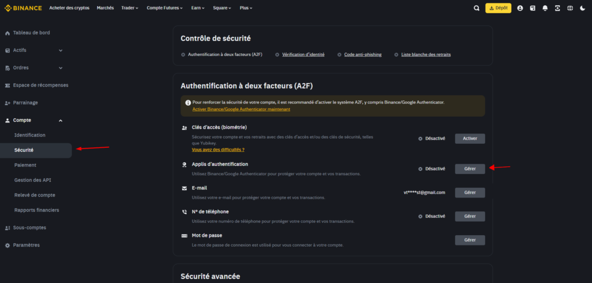
Task: Show notifications via the bell icon
Action: [x=545, y=8]
